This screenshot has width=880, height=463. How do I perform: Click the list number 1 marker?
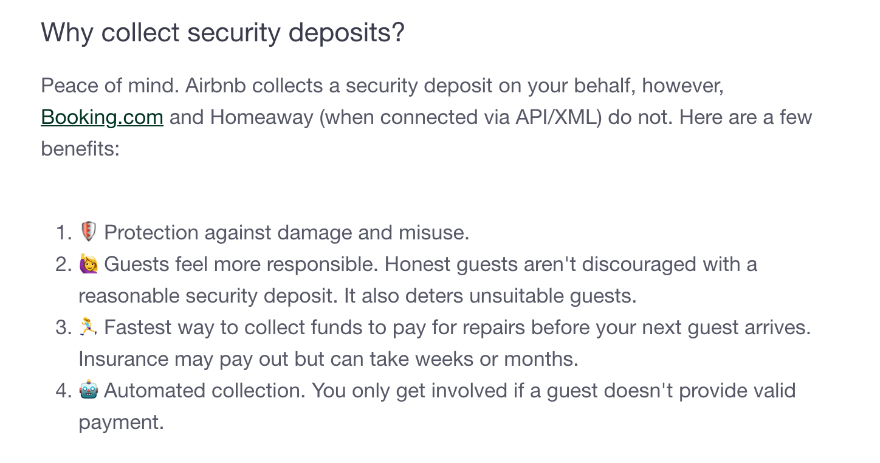(x=64, y=233)
